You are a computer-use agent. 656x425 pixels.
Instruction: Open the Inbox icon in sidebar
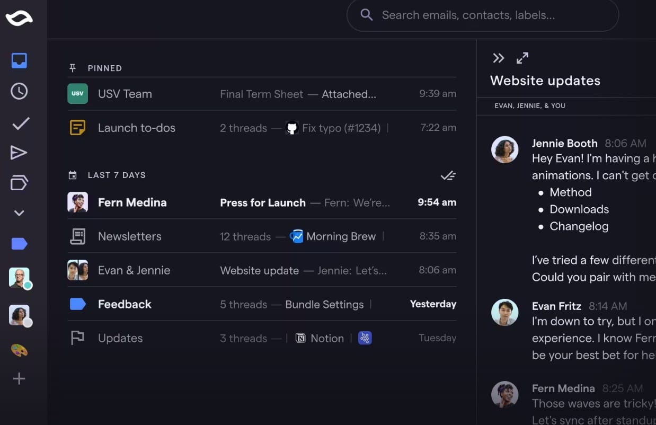pos(19,60)
